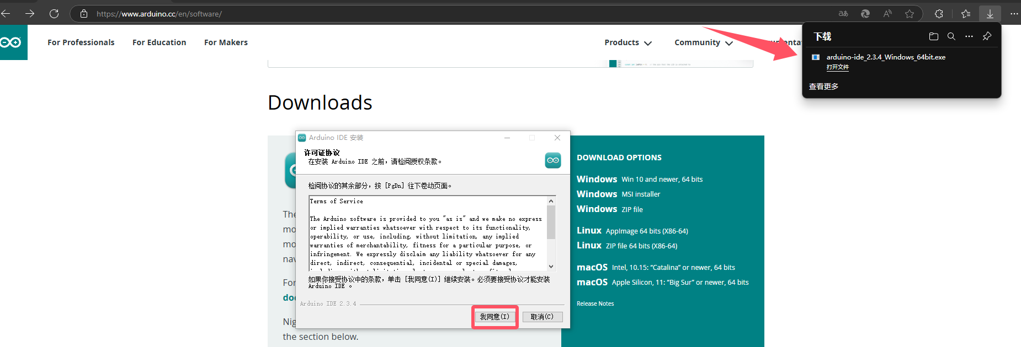Pin the downloads panel
The width and height of the screenshot is (1021, 347).
click(x=987, y=36)
